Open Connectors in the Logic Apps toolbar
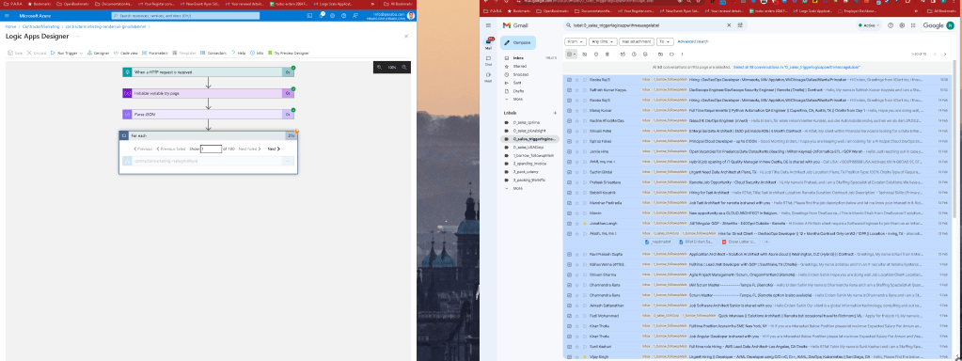This screenshot has width=962, height=361. click(x=213, y=54)
